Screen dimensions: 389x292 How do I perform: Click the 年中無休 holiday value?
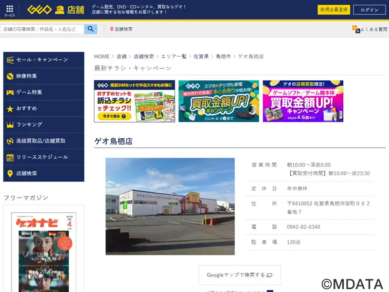coord(297,188)
